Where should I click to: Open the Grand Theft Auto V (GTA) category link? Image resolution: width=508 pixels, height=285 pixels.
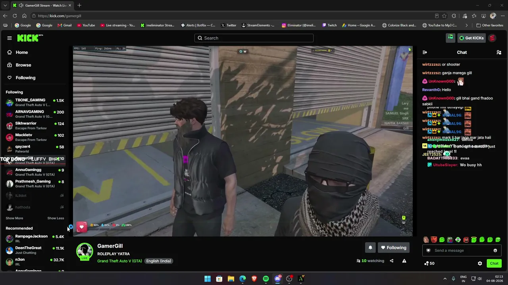tap(119, 261)
